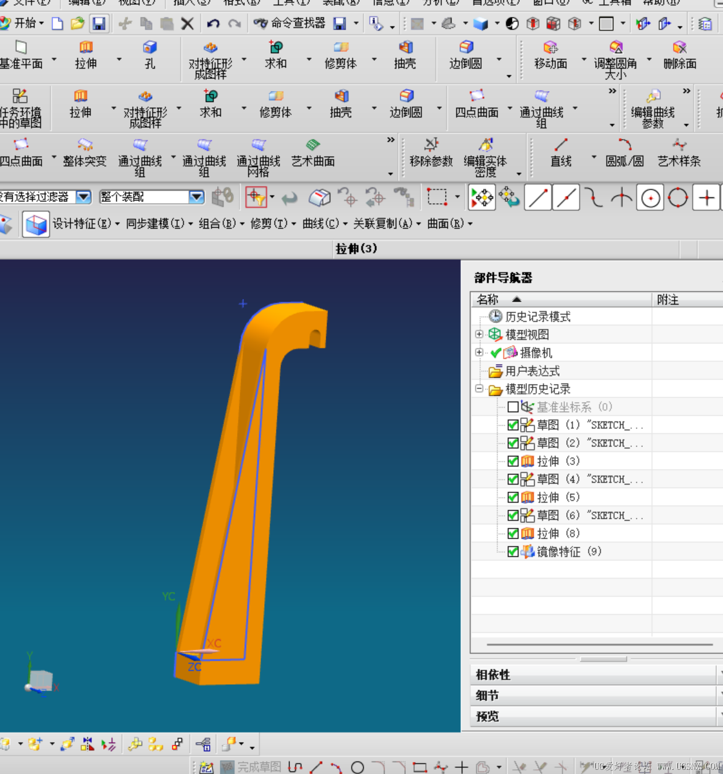Click the 完成草图 finish sketch button
723x774 pixels.
(x=251, y=767)
